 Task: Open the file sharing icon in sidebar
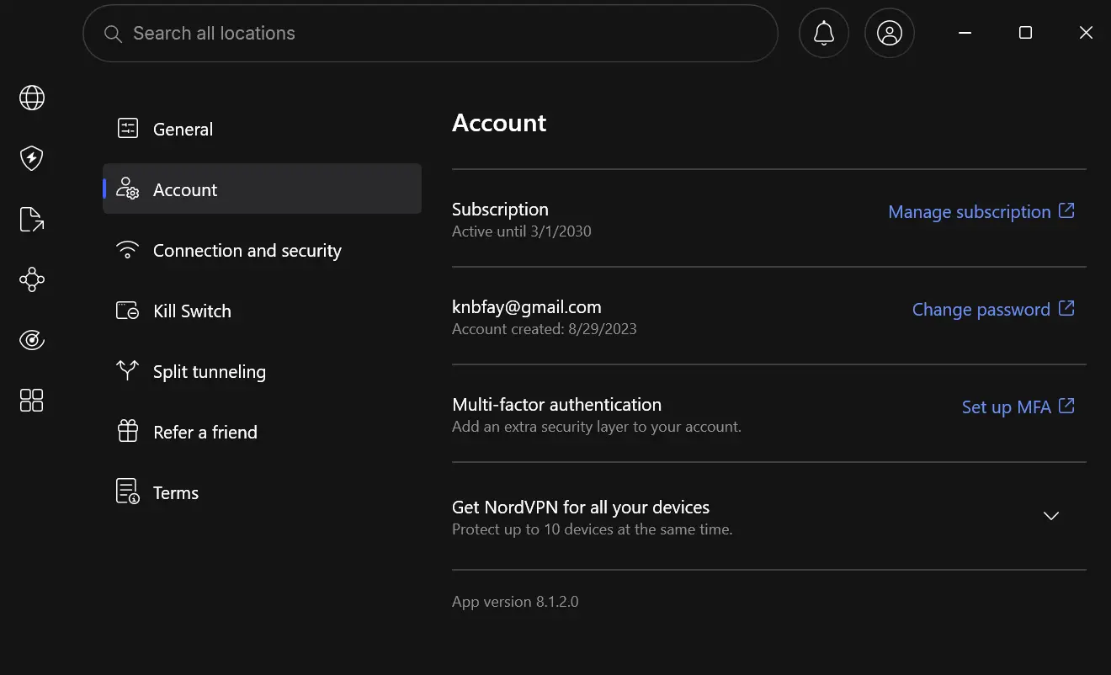(x=32, y=219)
